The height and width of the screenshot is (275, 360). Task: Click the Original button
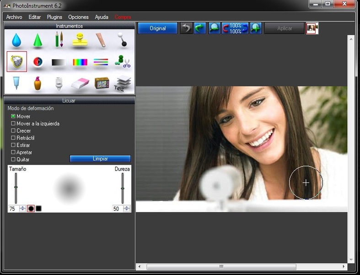coord(157,28)
